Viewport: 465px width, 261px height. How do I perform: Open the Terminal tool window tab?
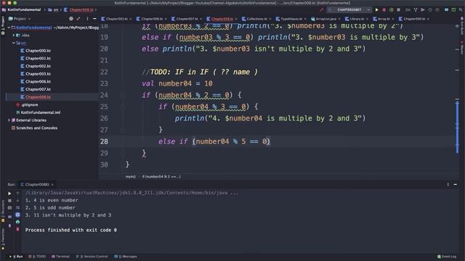tap(60, 257)
